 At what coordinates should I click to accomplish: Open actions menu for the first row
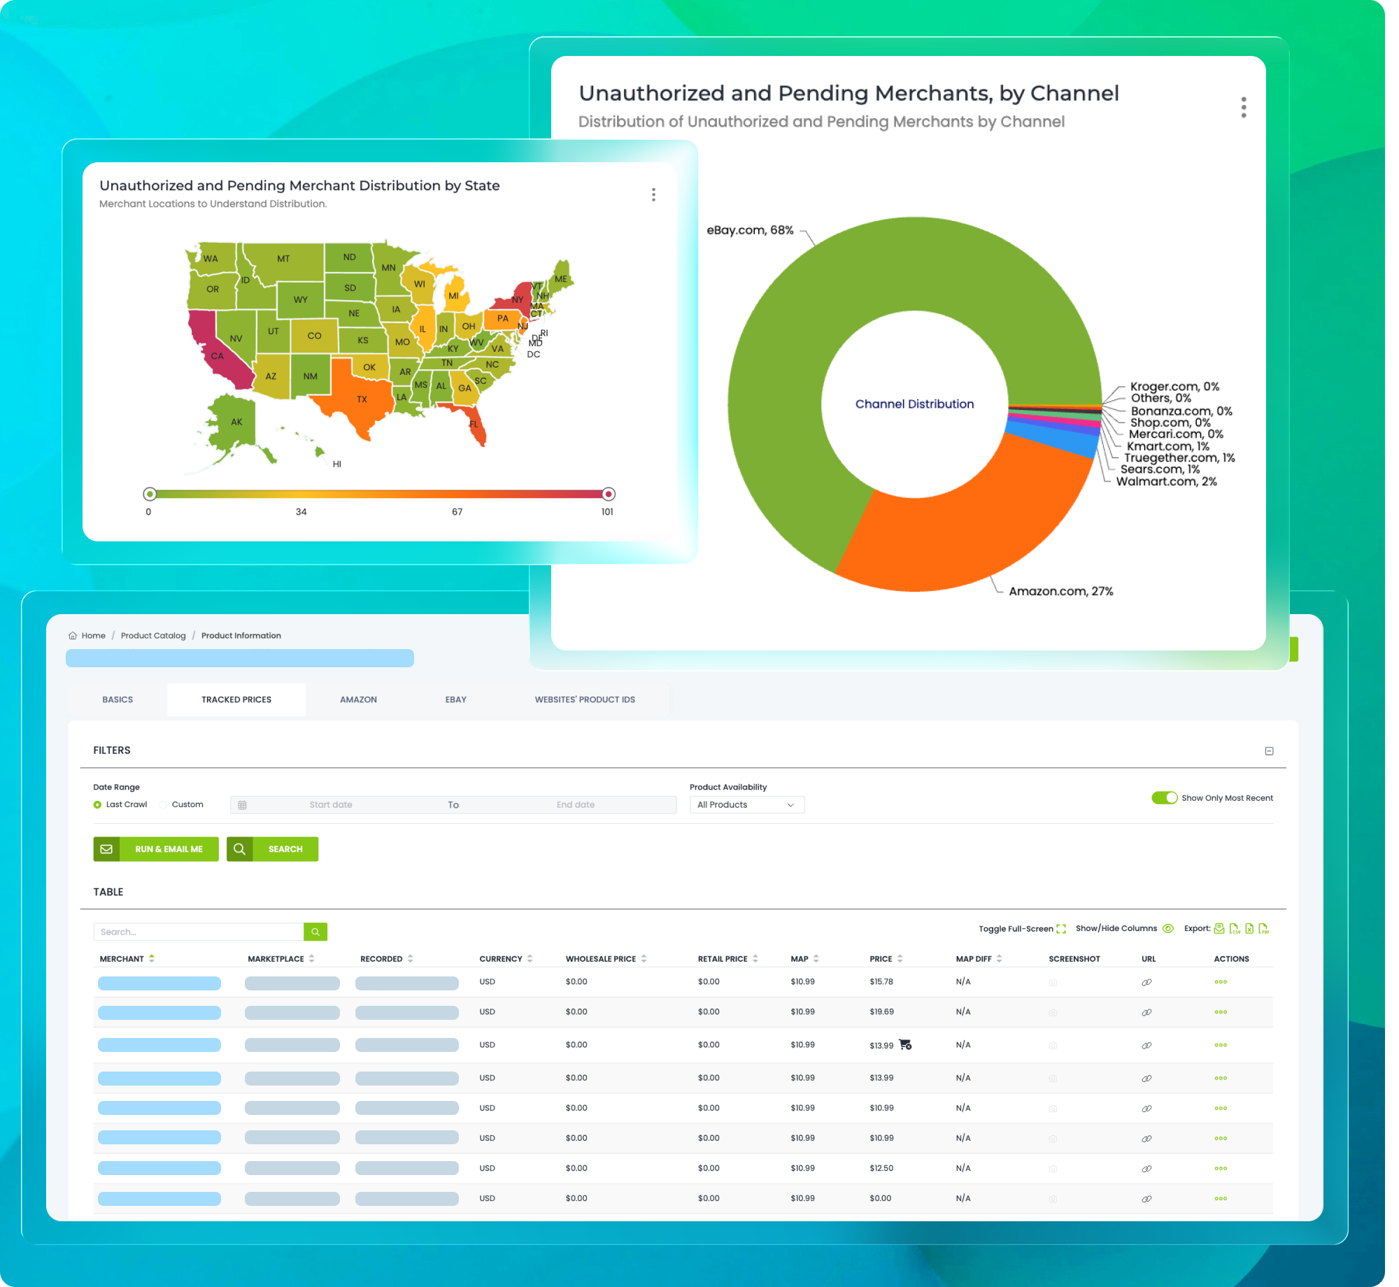(x=1221, y=982)
